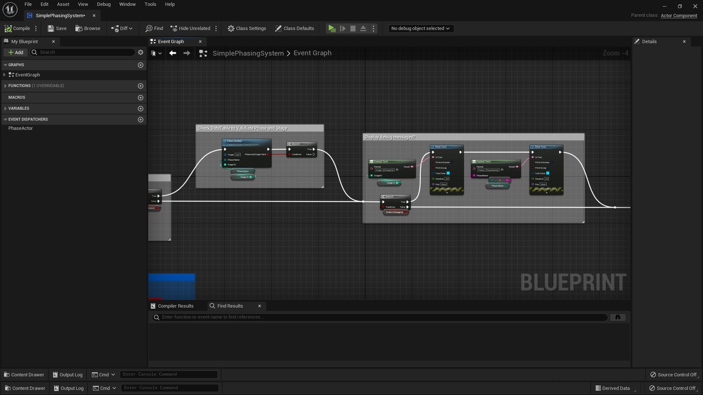Expand the Variables section
Viewport: 703px width, 395px height.
[x=5, y=108]
